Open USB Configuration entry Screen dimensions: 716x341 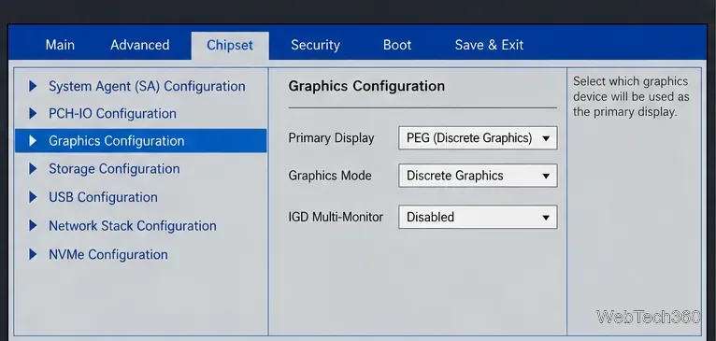(103, 197)
